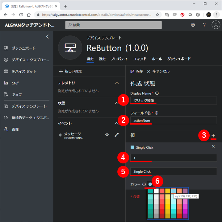
Task: Open the help question mark icon
Action: 204,25
